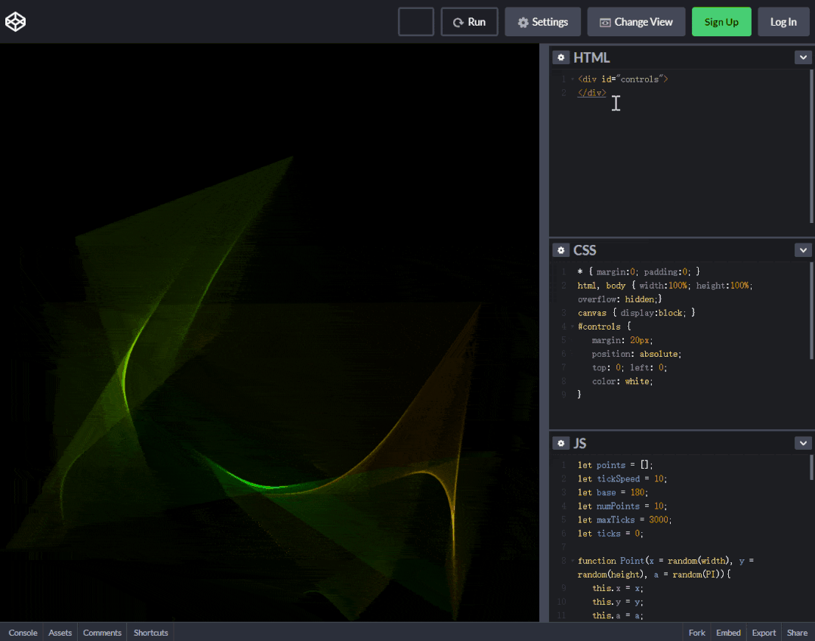815x641 pixels.
Task: Run the pen code
Action: [x=469, y=22]
